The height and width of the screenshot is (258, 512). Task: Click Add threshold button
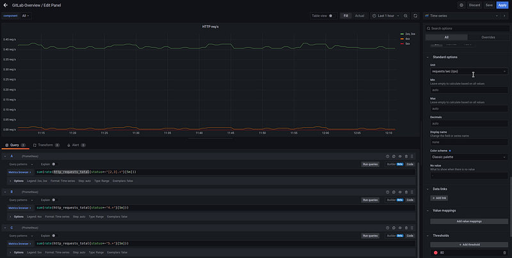[x=469, y=245]
